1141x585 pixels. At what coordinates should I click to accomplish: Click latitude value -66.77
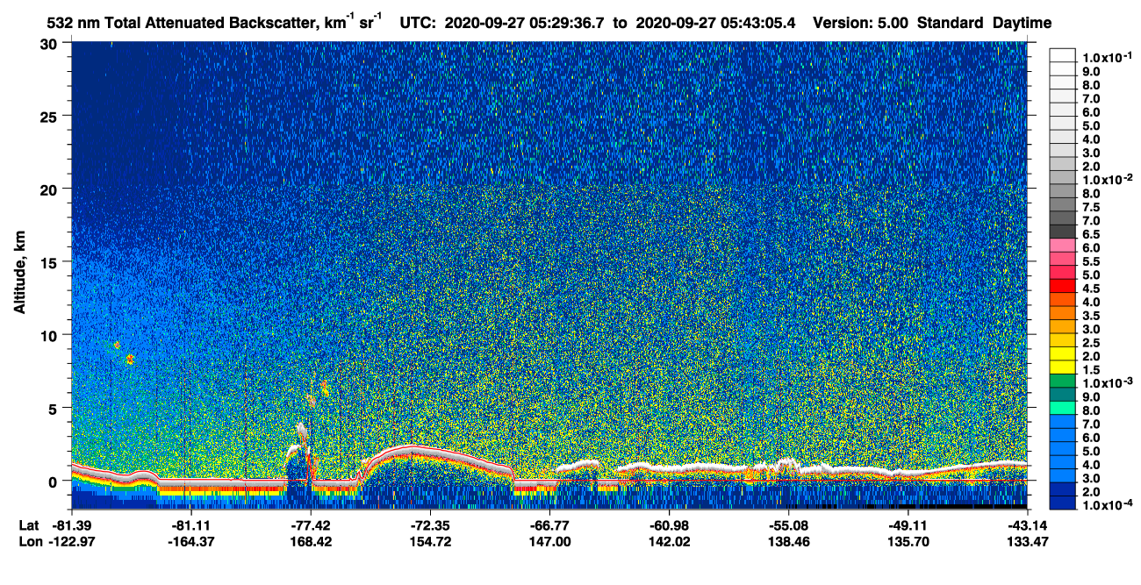point(549,524)
